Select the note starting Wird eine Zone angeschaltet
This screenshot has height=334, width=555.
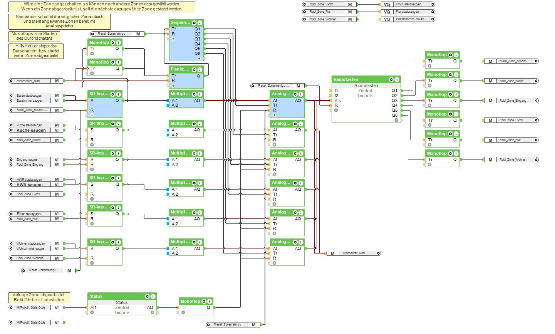(x=102, y=7)
